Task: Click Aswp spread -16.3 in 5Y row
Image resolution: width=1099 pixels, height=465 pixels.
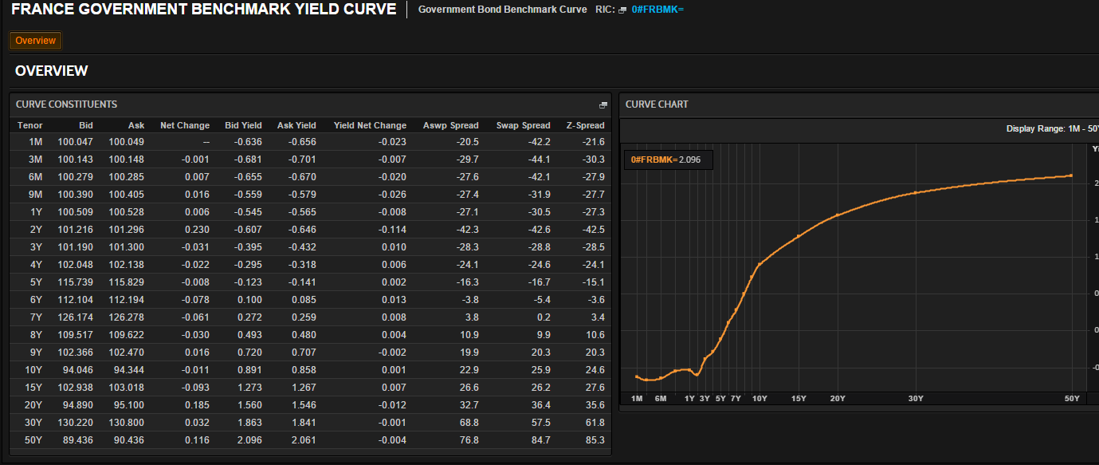Action: pyautogui.click(x=467, y=282)
